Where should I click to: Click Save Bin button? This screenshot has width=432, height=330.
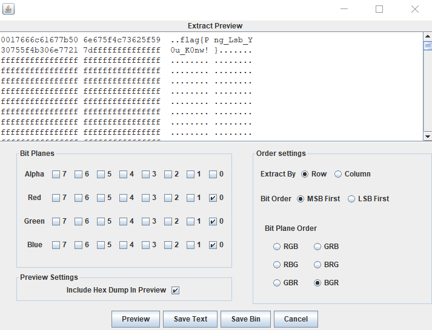(245, 319)
